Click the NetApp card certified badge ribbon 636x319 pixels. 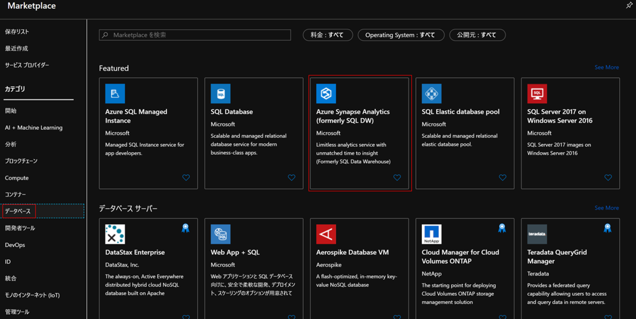click(502, 228)
